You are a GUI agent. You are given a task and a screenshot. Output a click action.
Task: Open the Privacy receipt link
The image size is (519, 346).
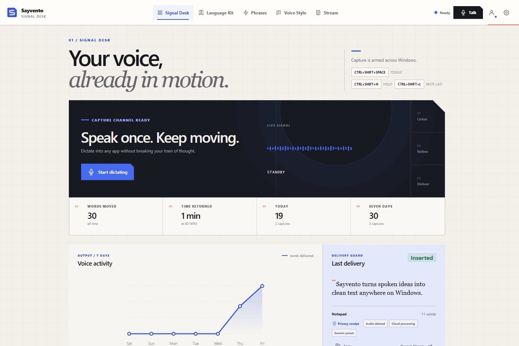coord(346,324)
